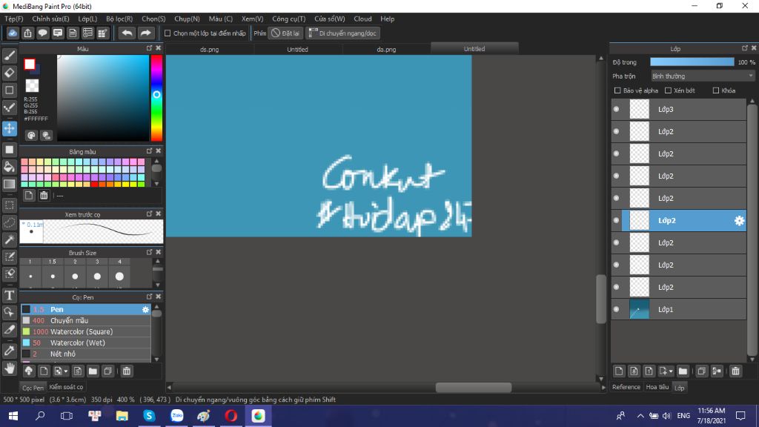Open the Reference panel tab
759x427 pixels.
point(626,387)
